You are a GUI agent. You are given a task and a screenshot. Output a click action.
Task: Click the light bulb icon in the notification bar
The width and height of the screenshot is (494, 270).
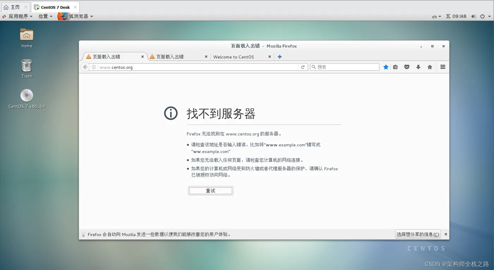[x=84, y=234]
